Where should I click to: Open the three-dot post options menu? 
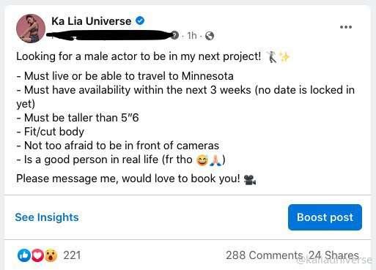coord(346,27)
